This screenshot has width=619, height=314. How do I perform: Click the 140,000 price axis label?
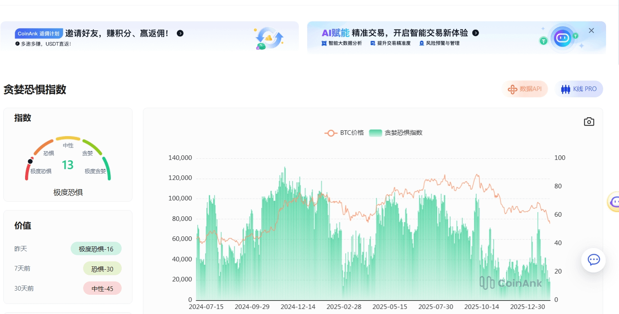(180, 158)
